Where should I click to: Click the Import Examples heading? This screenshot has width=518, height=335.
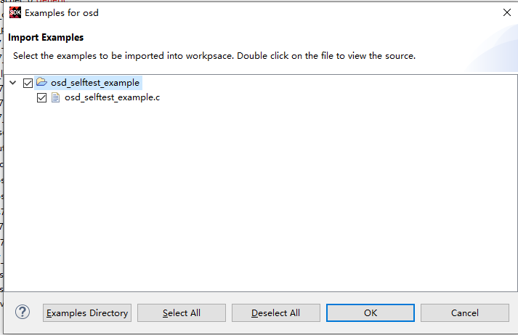[46, 37]
